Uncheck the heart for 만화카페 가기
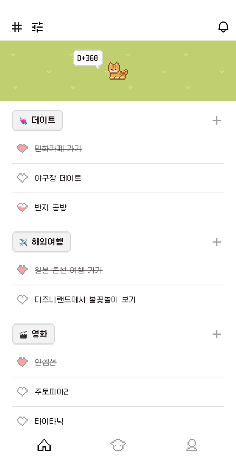Image resolution: width=236 pixels, height=469 pixels. (x=22, y=148)
